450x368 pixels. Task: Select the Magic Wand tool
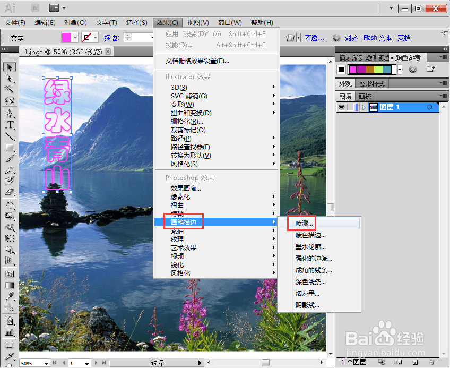coord(10,89)
